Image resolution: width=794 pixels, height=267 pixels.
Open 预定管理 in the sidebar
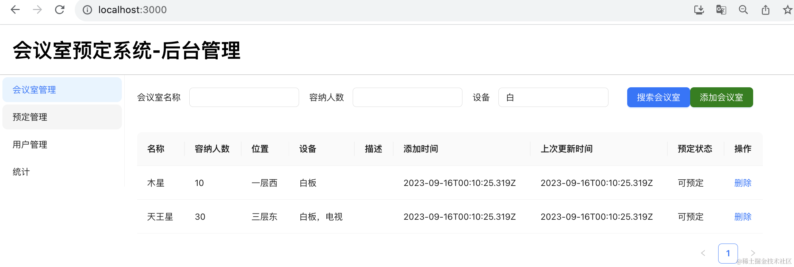pos(62,117)
